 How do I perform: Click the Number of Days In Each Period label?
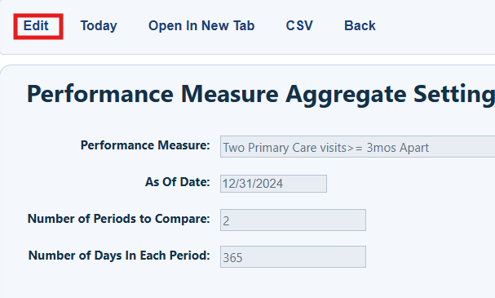pos(119,256)
